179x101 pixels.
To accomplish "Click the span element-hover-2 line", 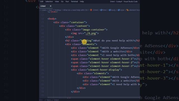I will (x=105, y=63).
